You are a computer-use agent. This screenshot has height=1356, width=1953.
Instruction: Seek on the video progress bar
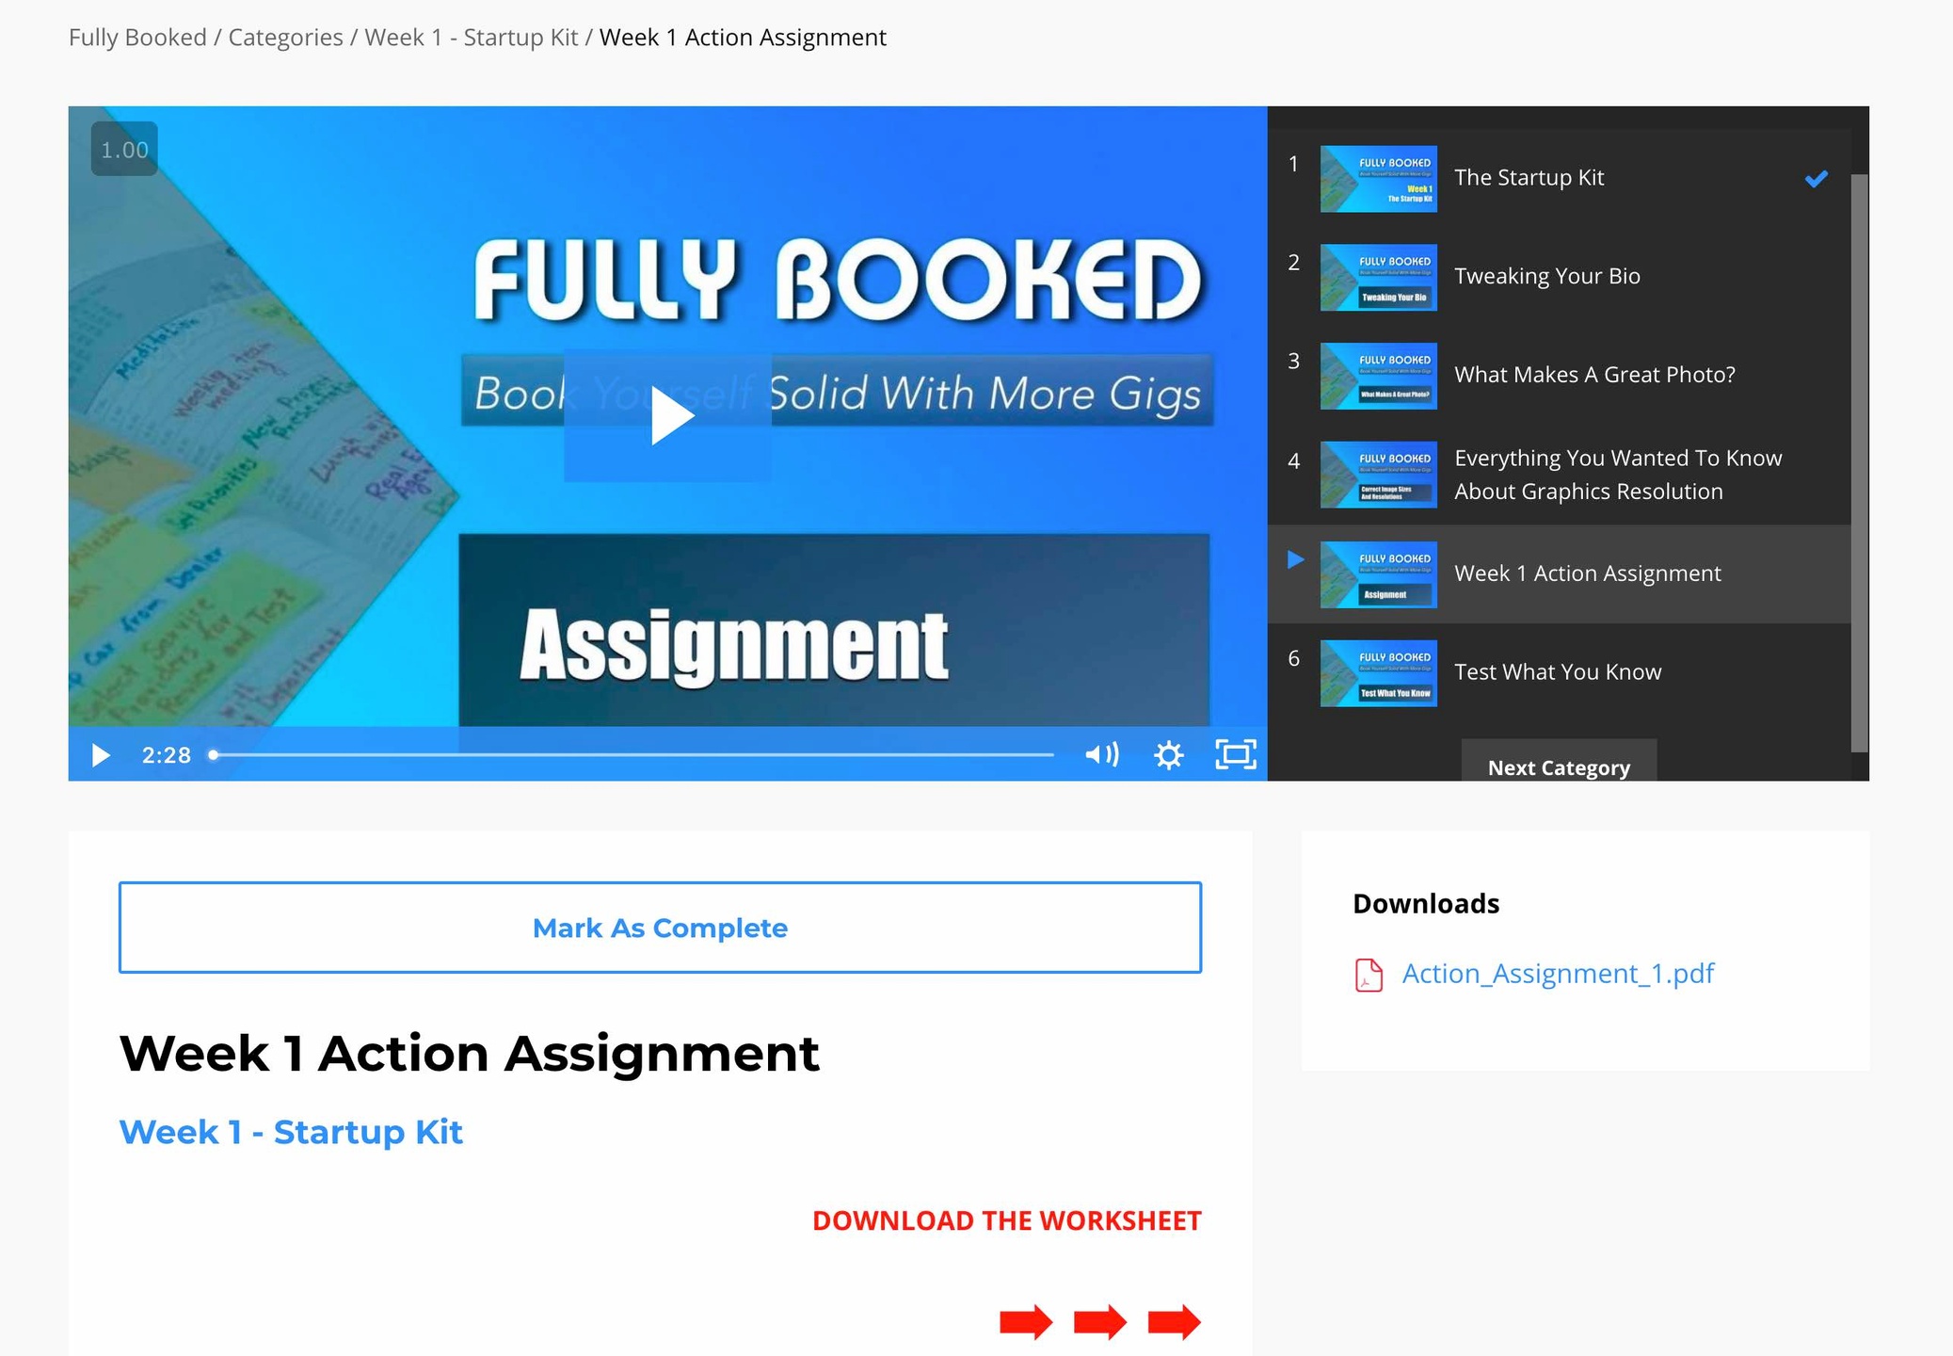coord(631,755)
